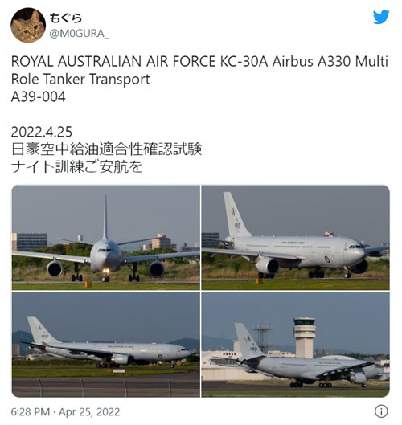Click the Twitter bird logo
Screen dimensions: 402x425
click(381, 17)
